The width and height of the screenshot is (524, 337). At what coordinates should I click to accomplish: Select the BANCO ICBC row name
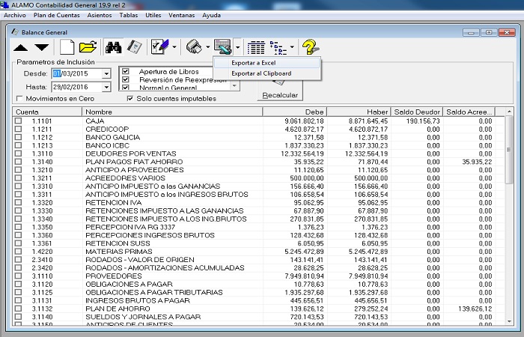(x=107, y=145)
